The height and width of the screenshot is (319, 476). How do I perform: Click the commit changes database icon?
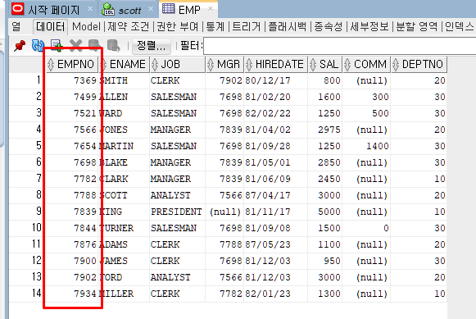coord(94,46)
